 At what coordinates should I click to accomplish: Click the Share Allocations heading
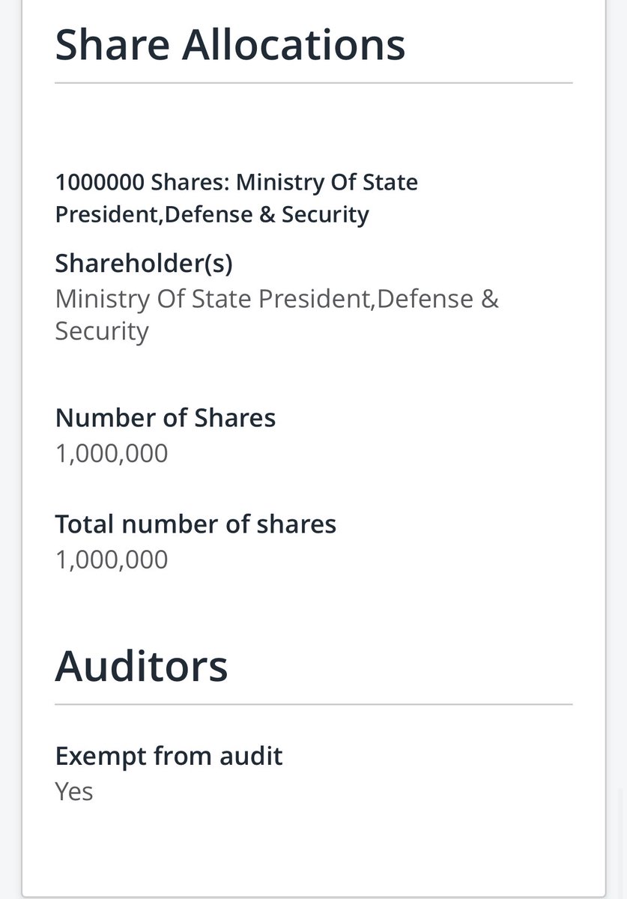tap(230, 44)
